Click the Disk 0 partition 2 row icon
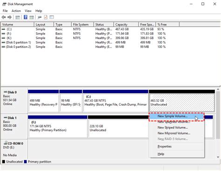This screenshot has height=171, width=221. click(x=4, y=47)
